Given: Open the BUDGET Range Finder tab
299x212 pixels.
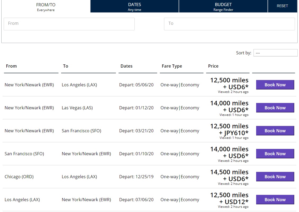Looking at the screenshot, I should [x=223, y=7].
